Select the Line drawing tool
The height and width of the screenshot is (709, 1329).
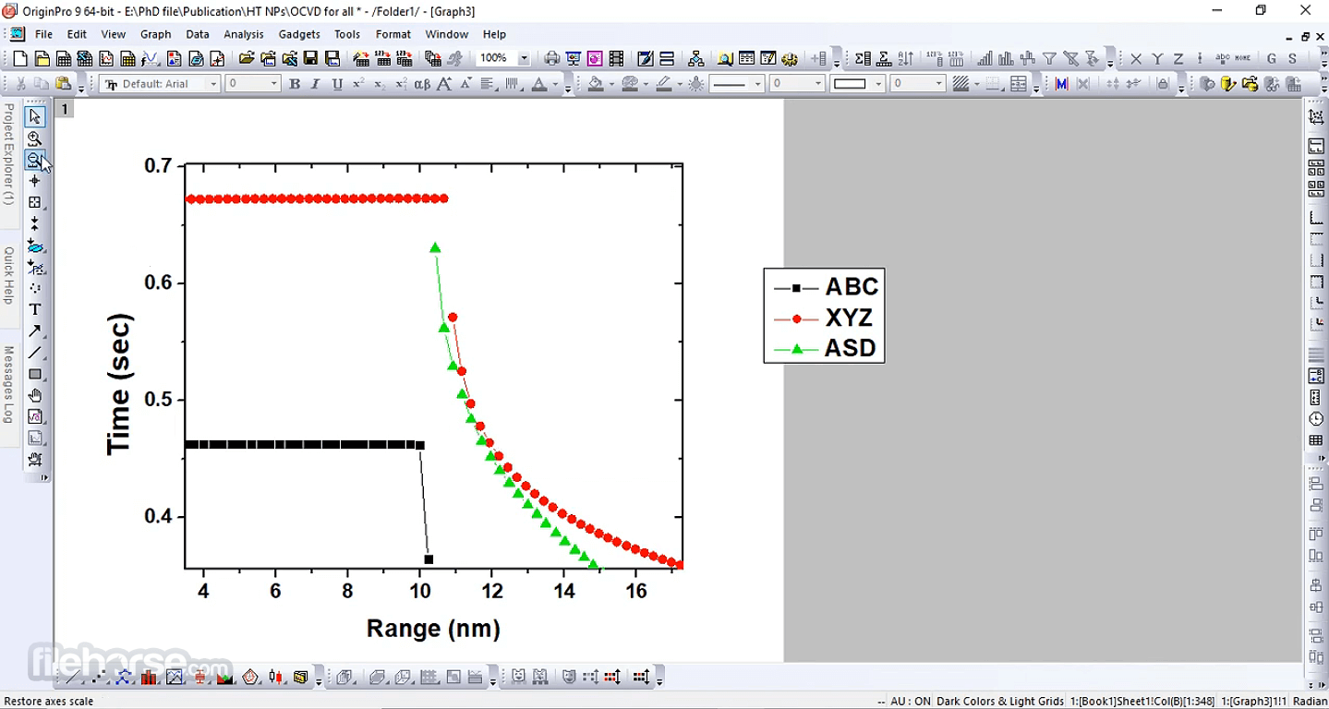pyautogui.click(x=35, y=353)
